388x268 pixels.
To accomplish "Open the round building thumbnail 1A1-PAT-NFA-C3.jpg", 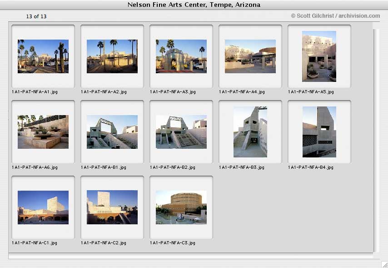I will [x=181, y=207].
